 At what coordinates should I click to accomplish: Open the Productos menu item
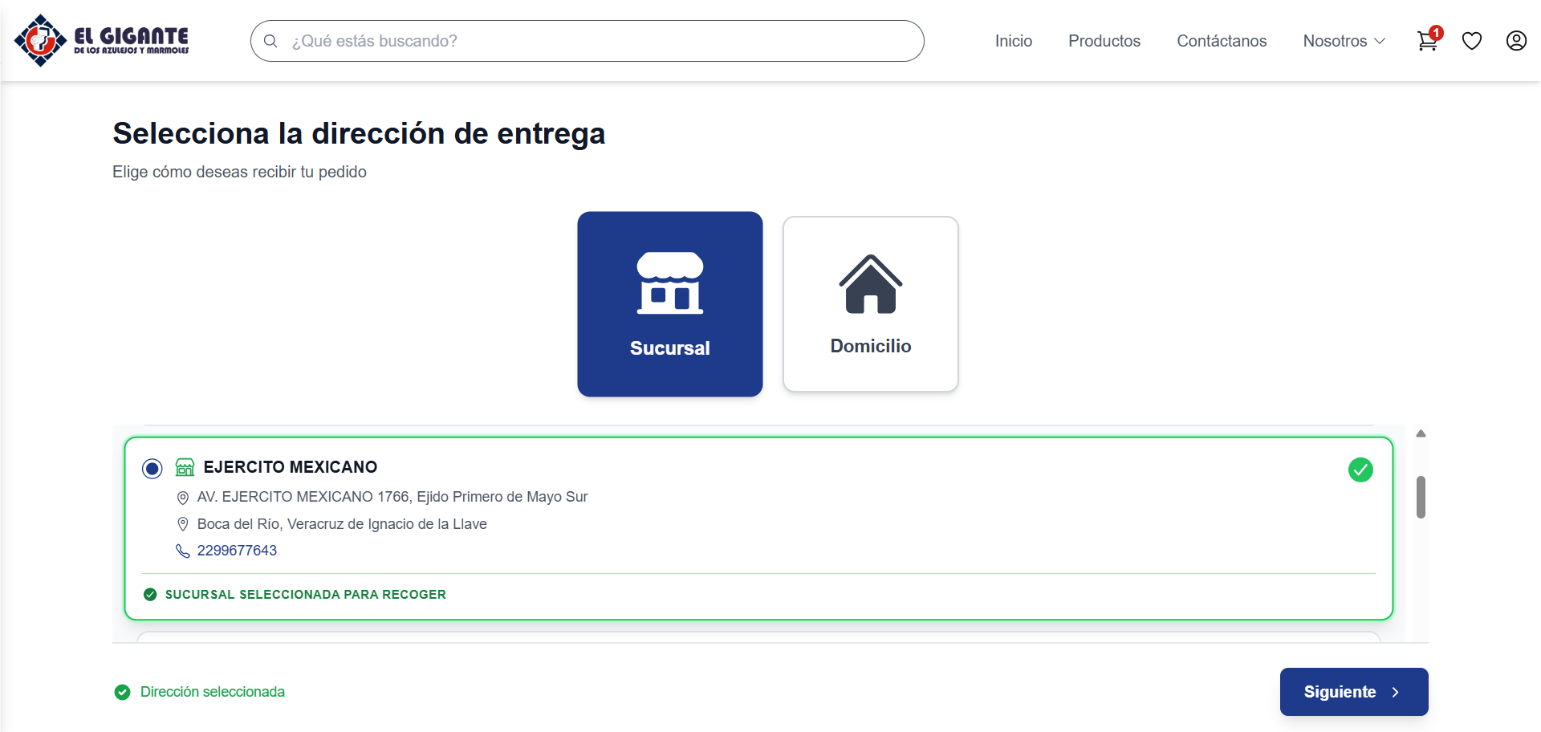1104,41
